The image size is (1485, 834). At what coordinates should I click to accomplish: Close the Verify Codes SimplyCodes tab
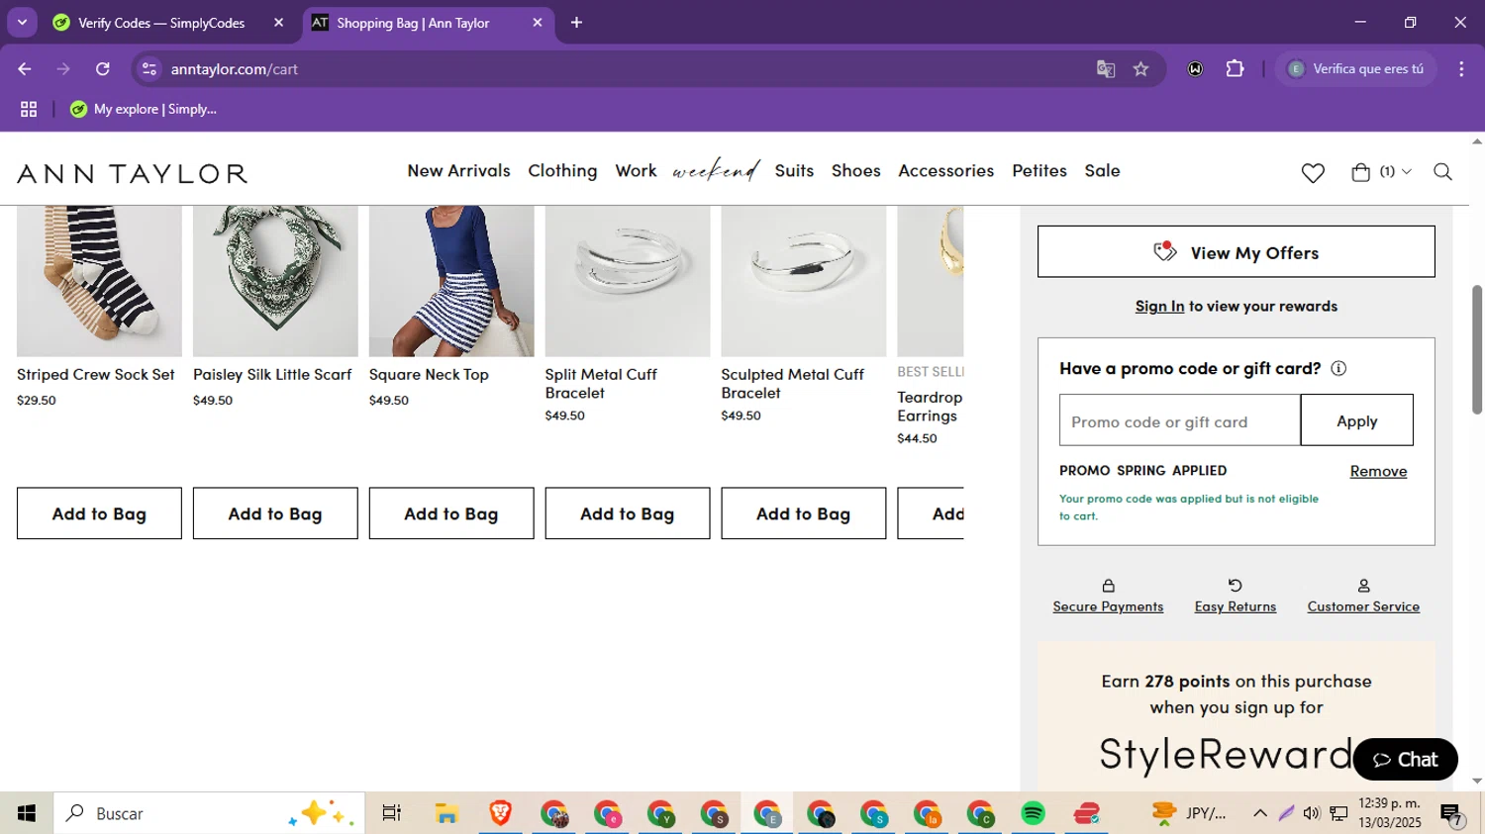click(278, 23)
